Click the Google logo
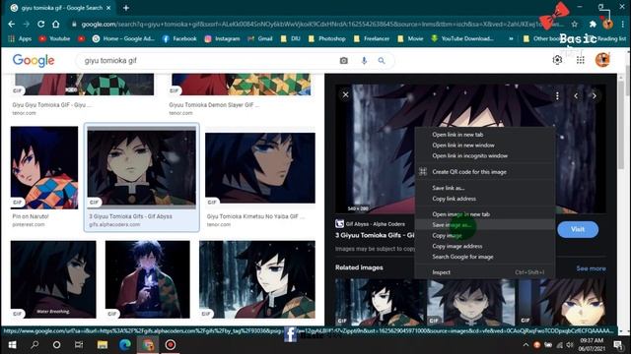The width and height of the screenshot is (631, 354). (x=34, y=61)
